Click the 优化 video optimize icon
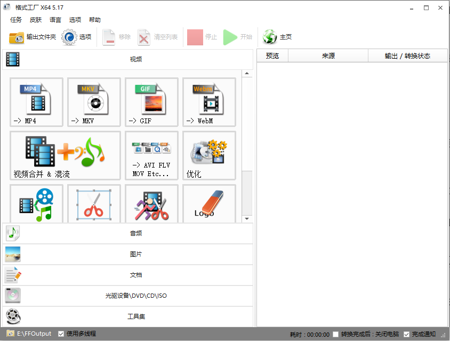This screenshot has height=341, width=450. pyautogui.click(x=209, y=155)
